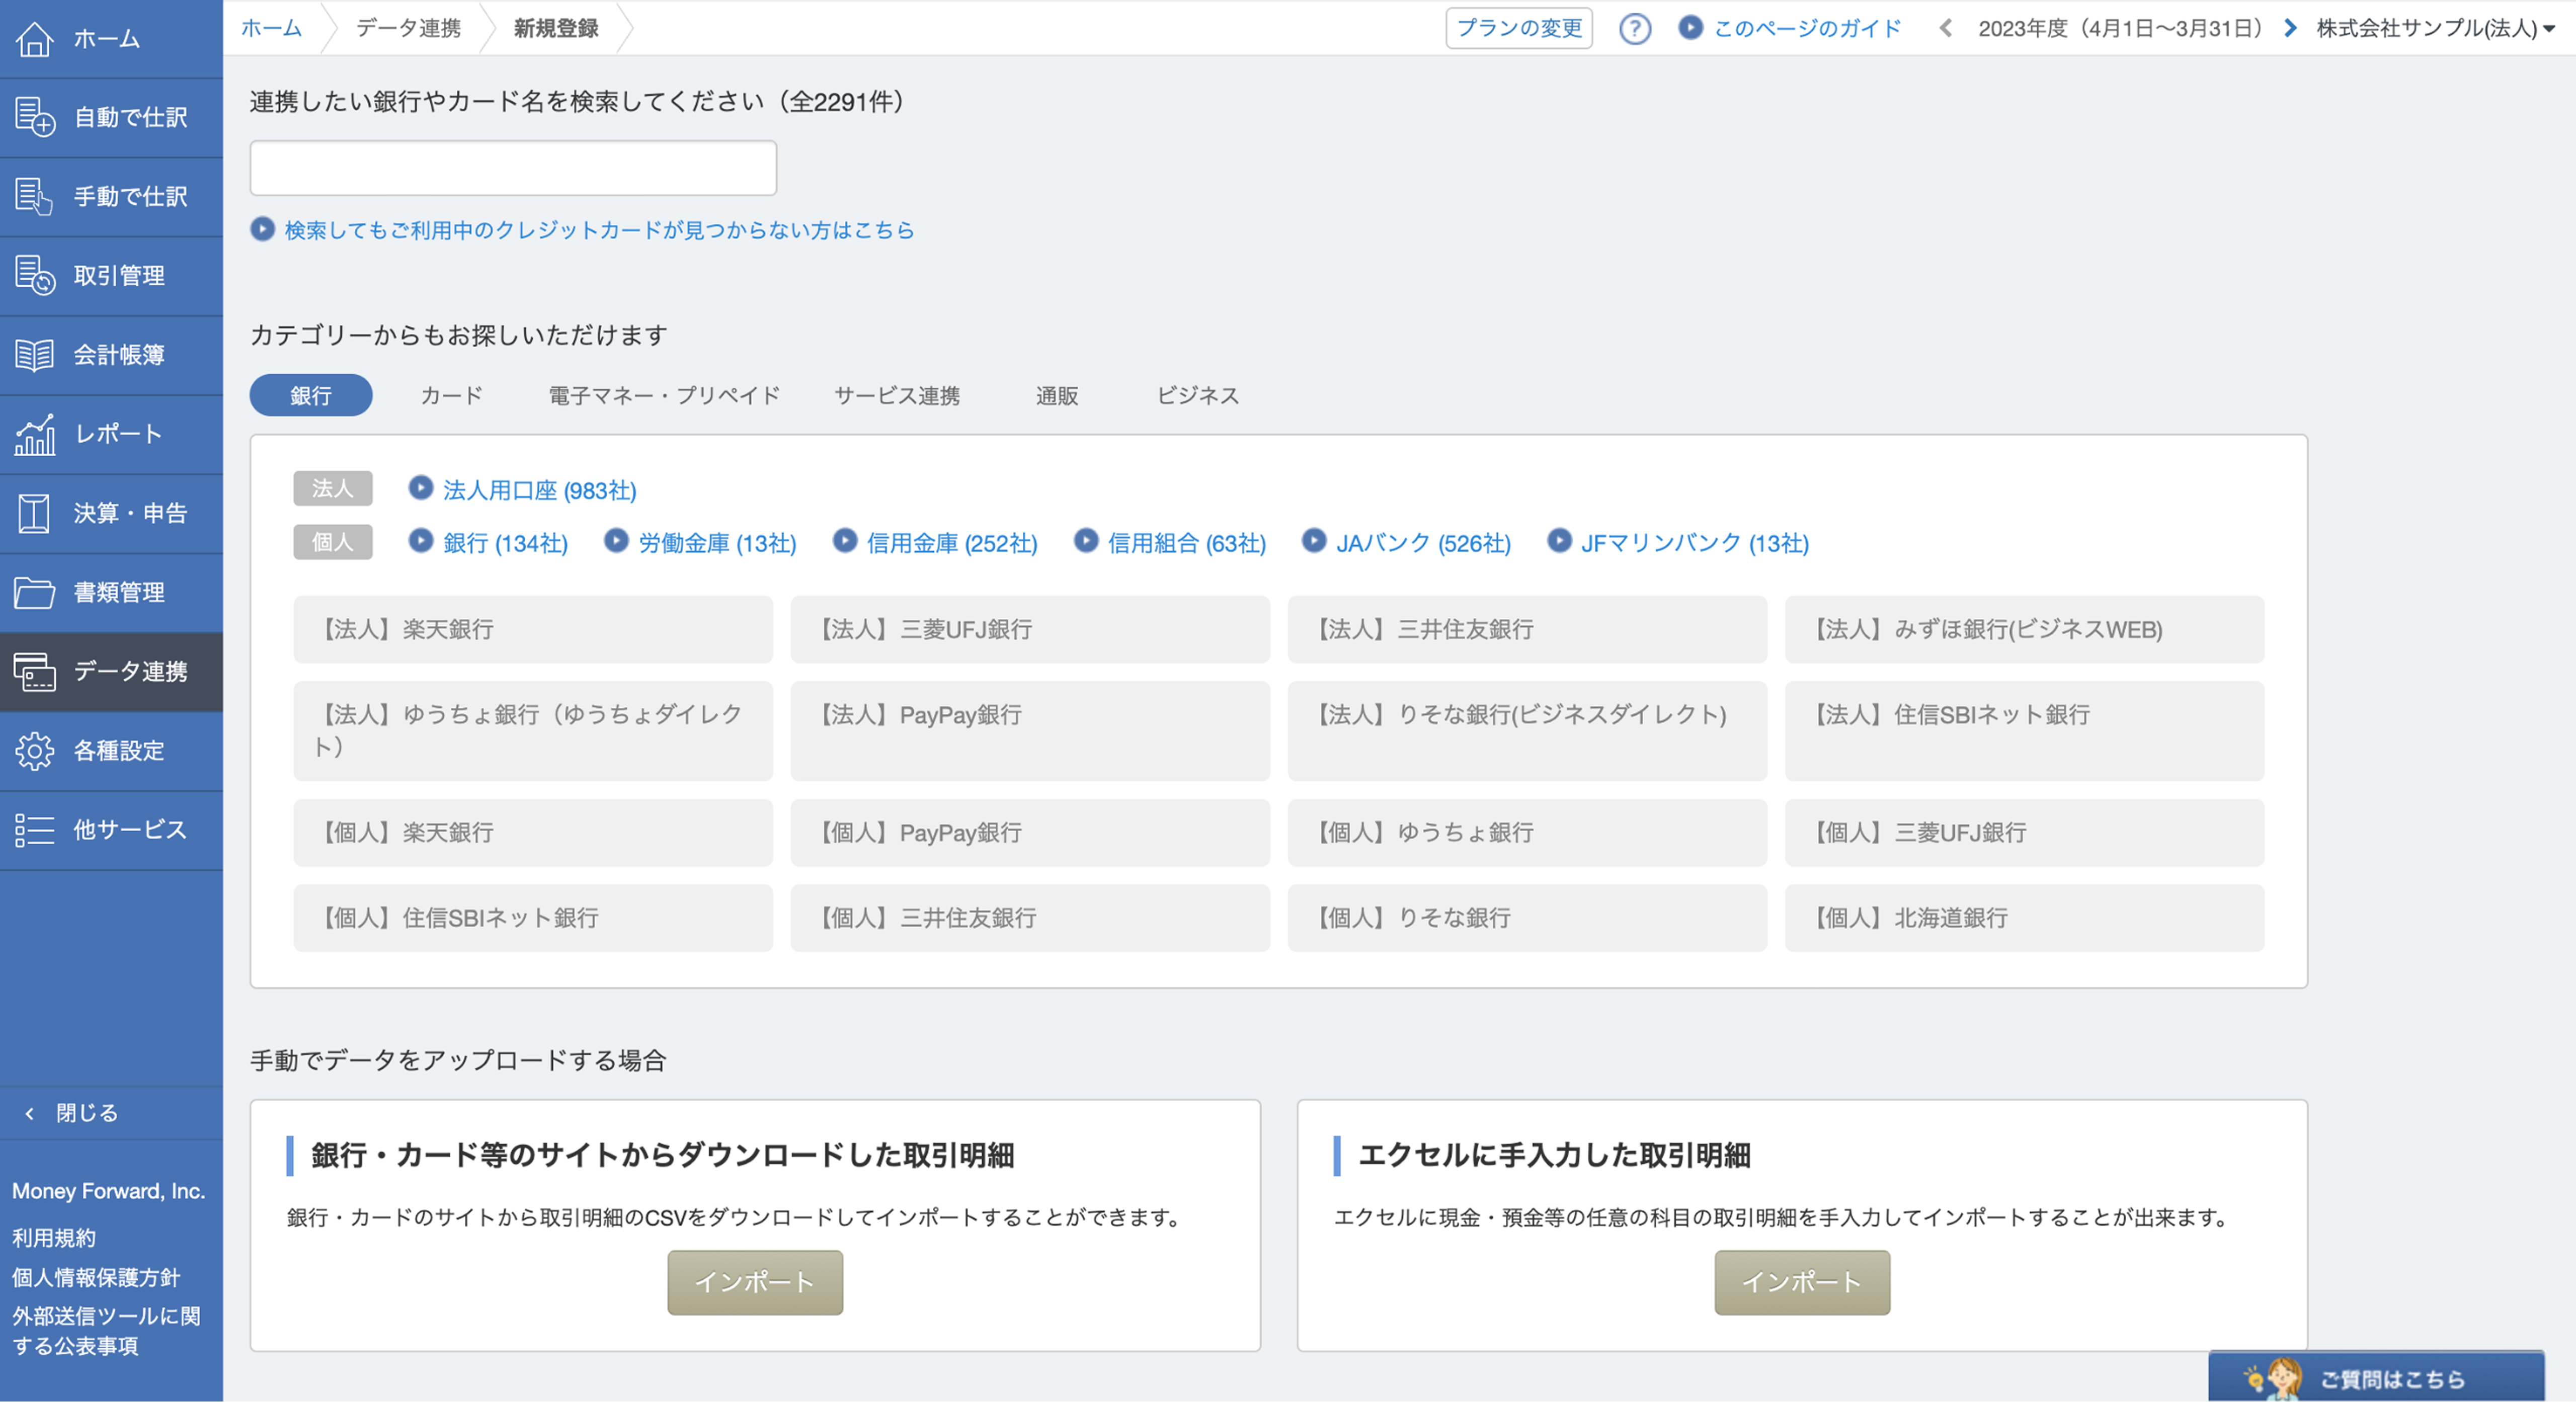
Task: Open 法人用口座 (983社) link
Action: [539, 490]
